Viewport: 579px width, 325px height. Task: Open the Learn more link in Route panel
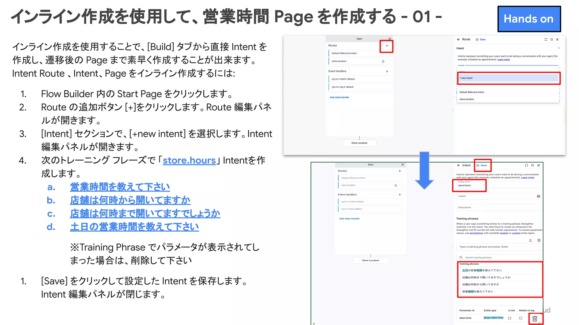[504, 60]
